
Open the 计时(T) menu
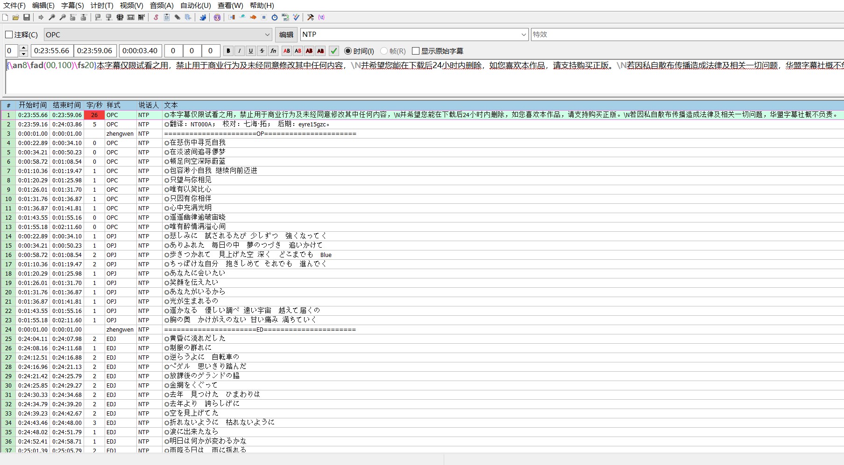[x=102, y=6]
